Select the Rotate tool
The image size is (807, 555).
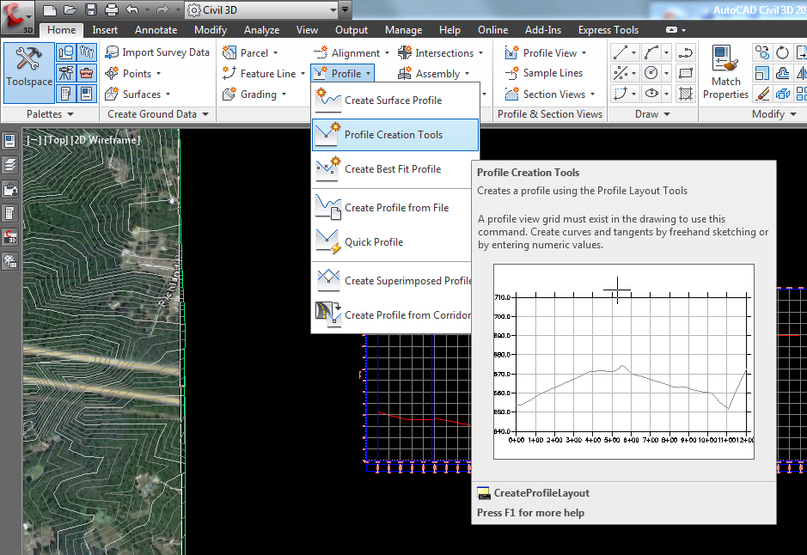[780, 52]
